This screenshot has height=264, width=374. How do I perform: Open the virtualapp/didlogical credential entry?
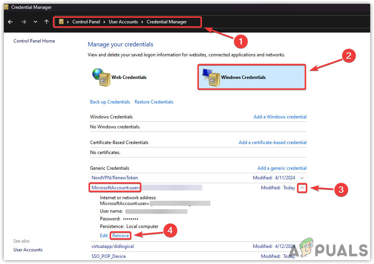113,246
